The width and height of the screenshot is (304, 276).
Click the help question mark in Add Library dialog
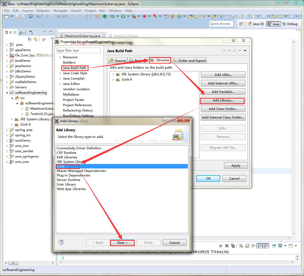tap(61, 242)
